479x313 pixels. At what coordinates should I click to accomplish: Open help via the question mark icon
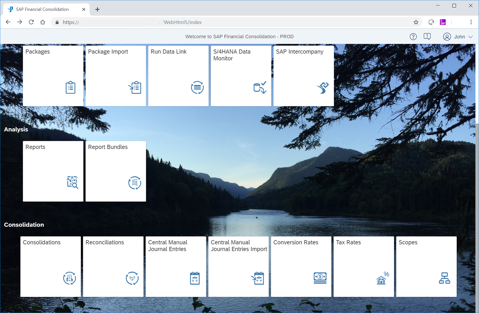pyautogui.click(x=413, y=37)
